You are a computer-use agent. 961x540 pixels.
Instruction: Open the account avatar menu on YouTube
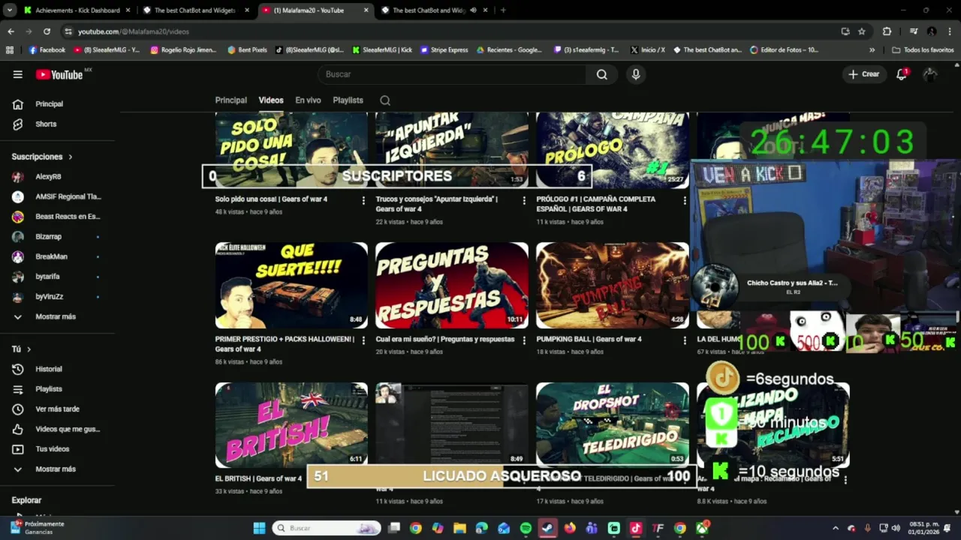pos(930,74)
